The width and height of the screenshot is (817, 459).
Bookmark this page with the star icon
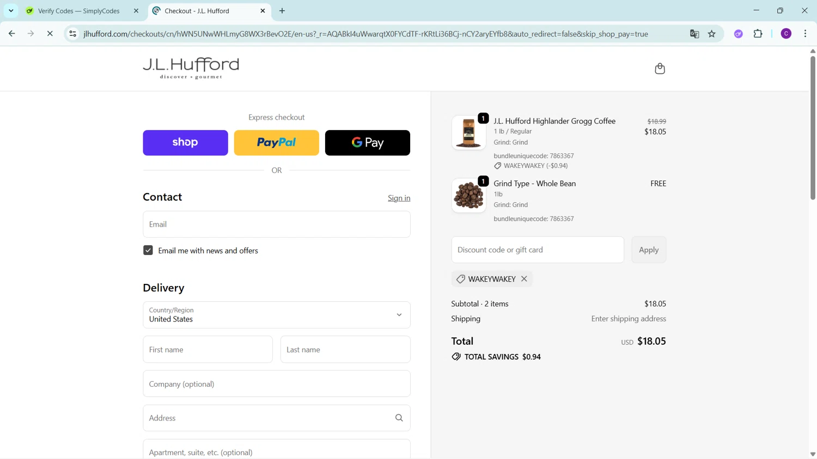pyautogui.click(x=712, y=34)
